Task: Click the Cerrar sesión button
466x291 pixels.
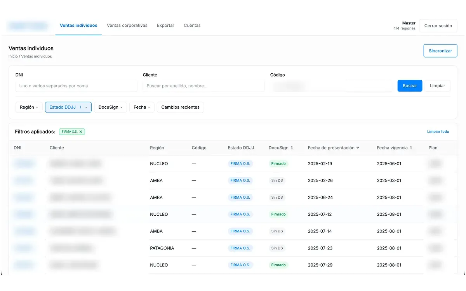Action: (x=438, y=26)
